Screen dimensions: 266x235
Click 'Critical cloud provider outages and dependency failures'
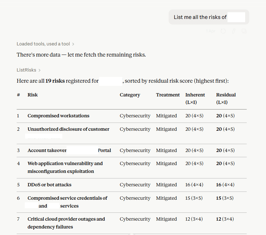click(66, 223)
